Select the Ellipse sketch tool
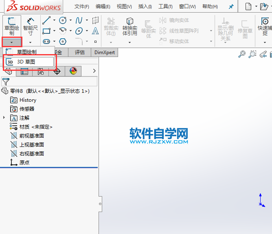272x234 pixels. point(79,31)
